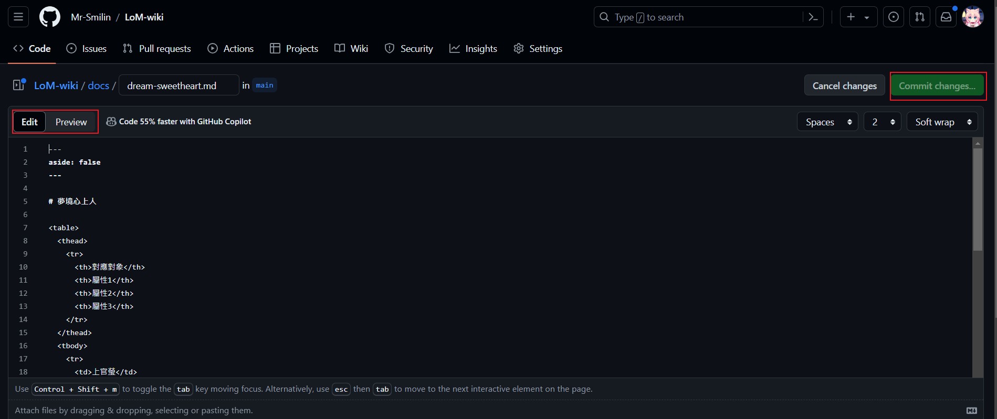Click the docs folder breadcrumb link
The height and width of the screenshot is (419, 997).
click(x=98, y=85)
